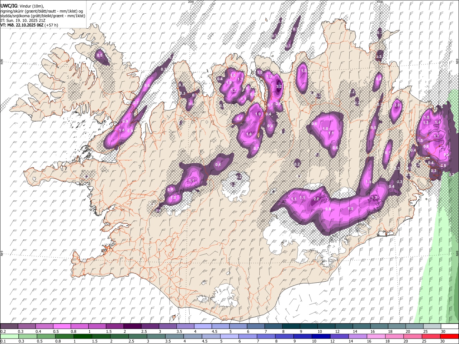This screenshot has height=344, width=459.
Task: Pick the bright red swatch labeled 30 in the rain legend row
Action: [449, 336]
